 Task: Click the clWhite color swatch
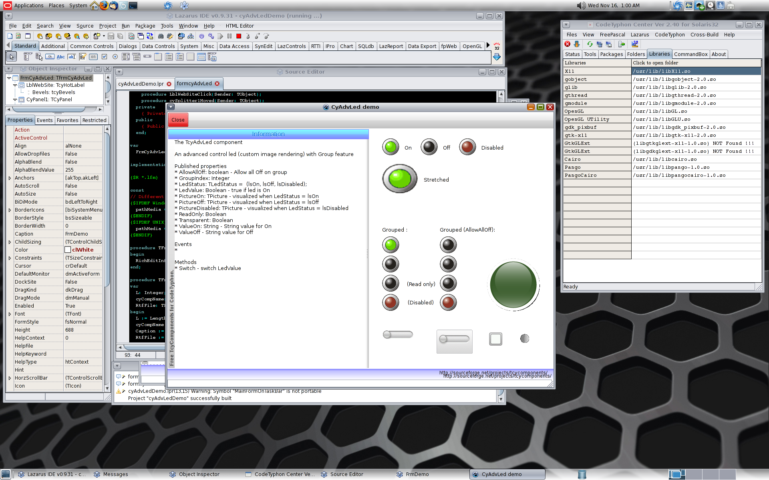68,250
